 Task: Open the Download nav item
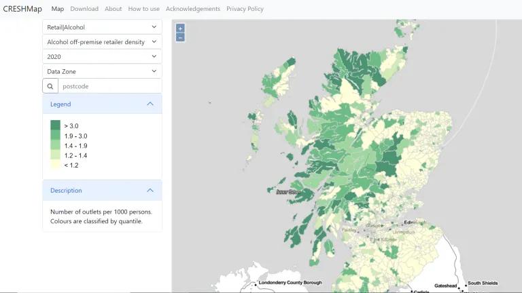coord(84,9)
